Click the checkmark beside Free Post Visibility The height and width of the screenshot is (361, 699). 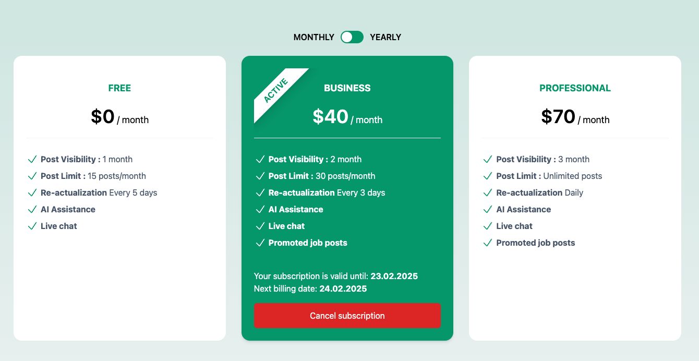coord(32,159)
